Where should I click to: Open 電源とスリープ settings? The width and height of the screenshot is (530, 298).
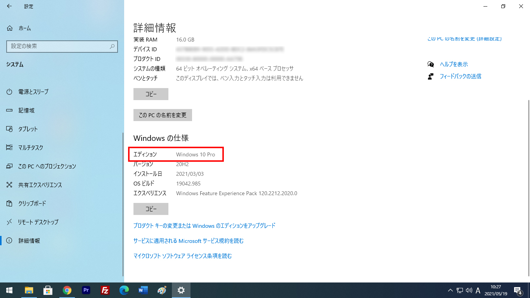[33, 92]
